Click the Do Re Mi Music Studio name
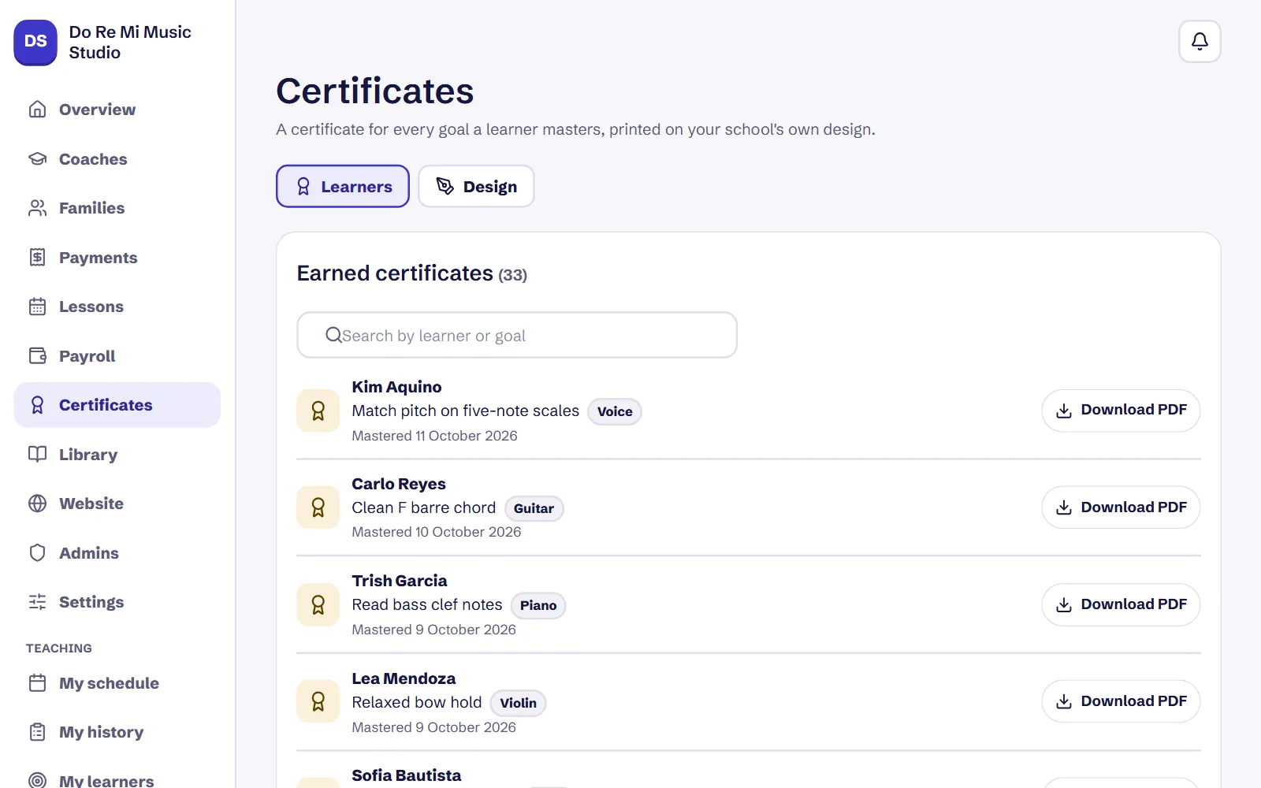 pyautogui.click(x=130, y=42)
